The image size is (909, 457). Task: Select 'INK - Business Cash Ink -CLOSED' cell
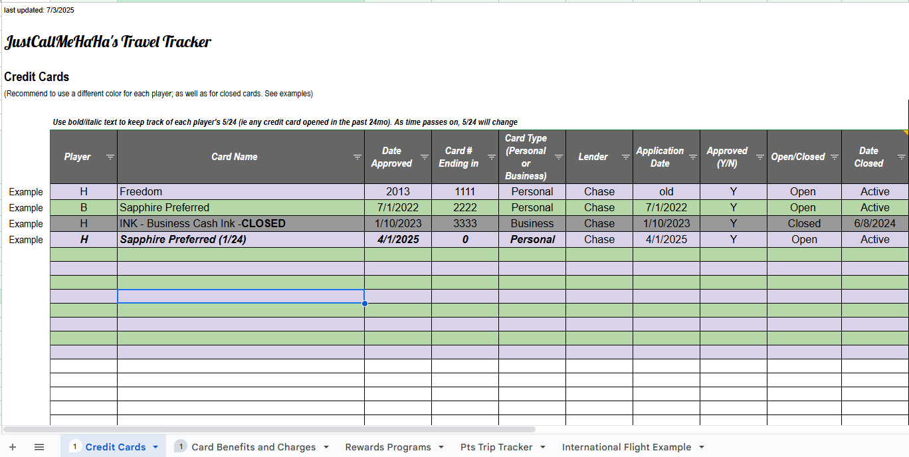click(x=241, y=223)
